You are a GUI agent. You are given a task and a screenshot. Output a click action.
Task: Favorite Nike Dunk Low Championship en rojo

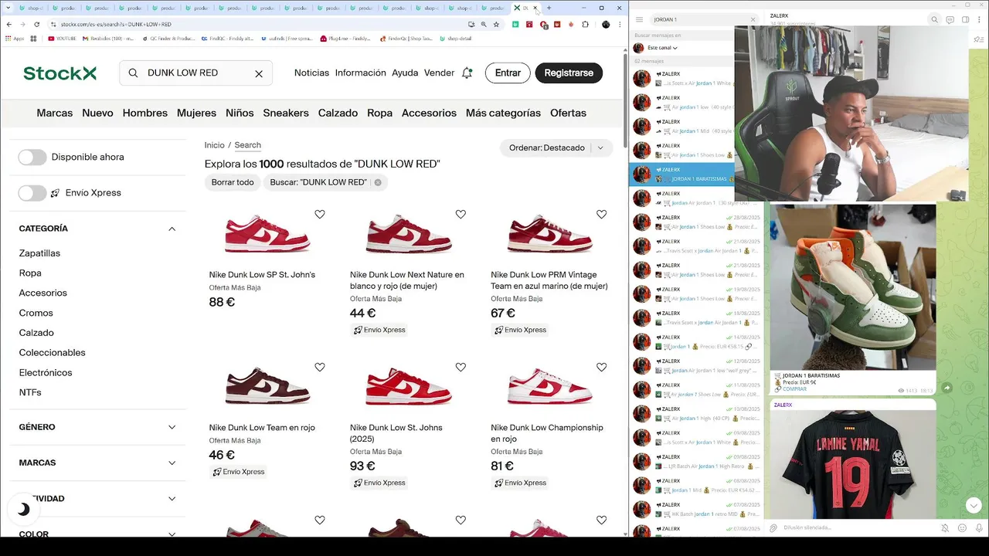point(601,368)
